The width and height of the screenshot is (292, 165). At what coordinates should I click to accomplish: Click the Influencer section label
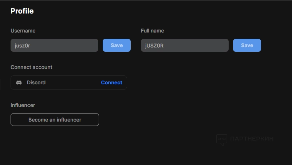pyautogui.click(x=23, y=105)
